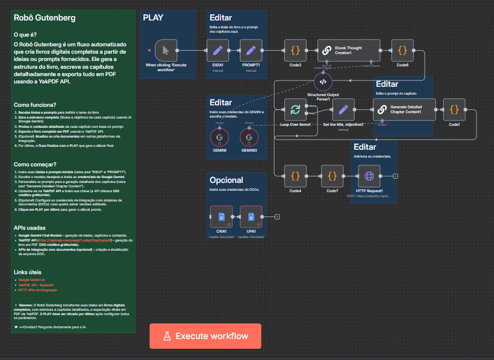Open the Generate Detailed Chapter Content1 node

[404, 109]
